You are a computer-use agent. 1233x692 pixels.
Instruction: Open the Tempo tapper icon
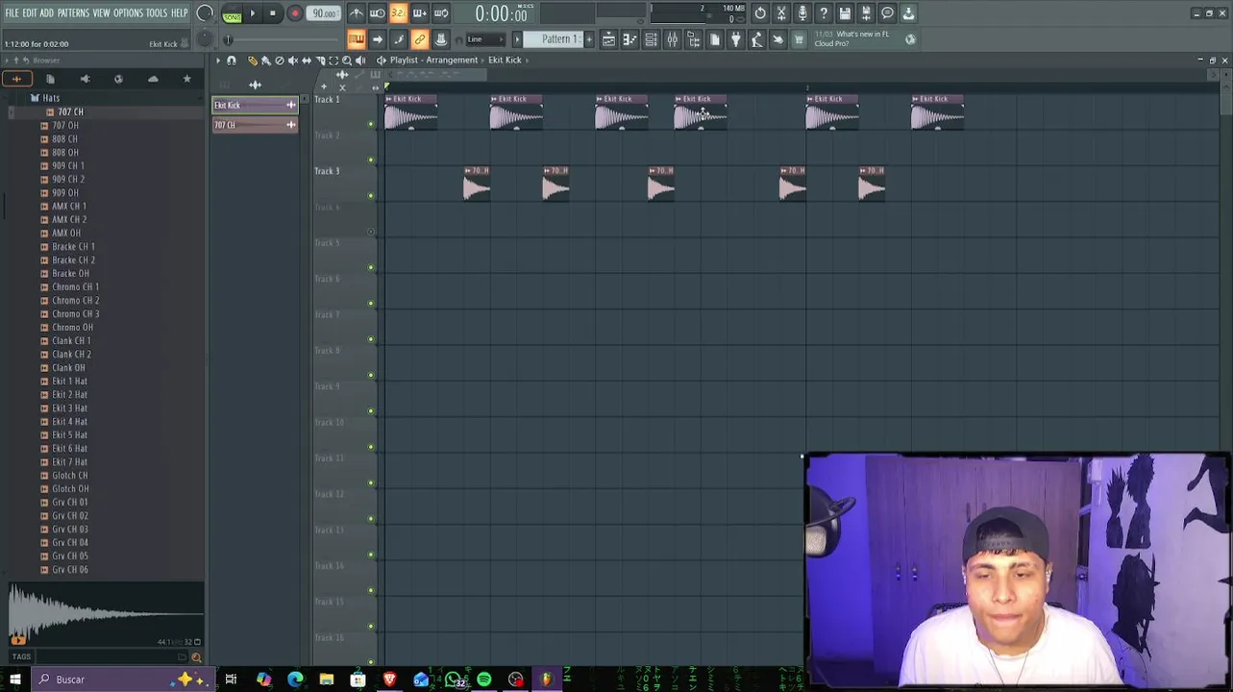pyautogui.click(x=756, y=39)
